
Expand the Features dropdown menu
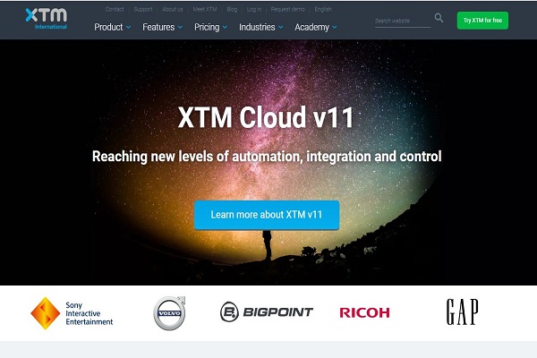point(162,27)
